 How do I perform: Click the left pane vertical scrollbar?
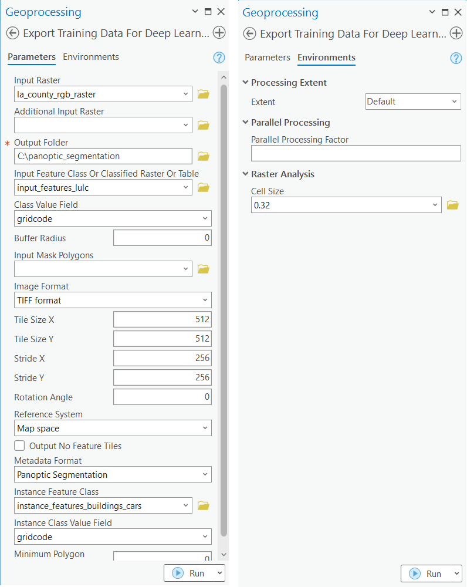click(223, 310)
